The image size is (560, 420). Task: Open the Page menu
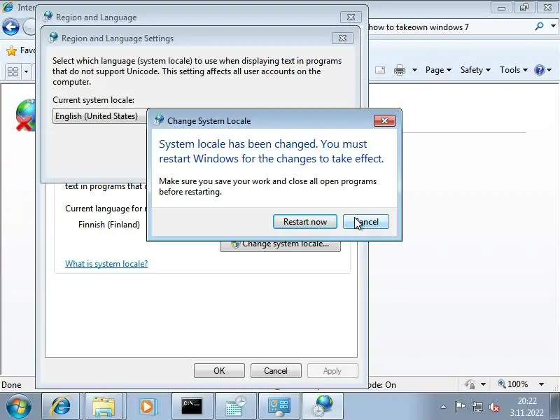[438, 70]
